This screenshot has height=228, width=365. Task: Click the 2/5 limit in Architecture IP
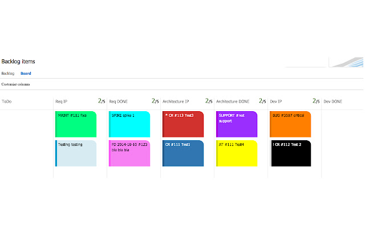point(209,101)
